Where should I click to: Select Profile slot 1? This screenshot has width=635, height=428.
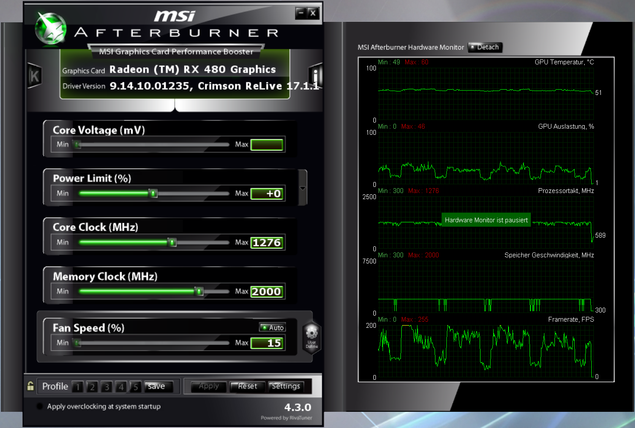click(77, 387)
